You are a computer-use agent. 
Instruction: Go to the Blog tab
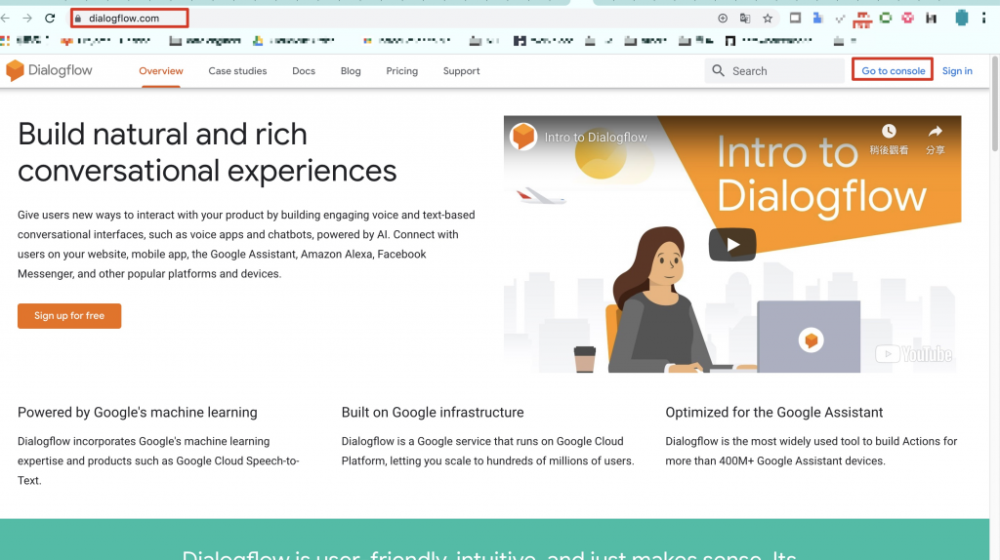click(351, 70)
